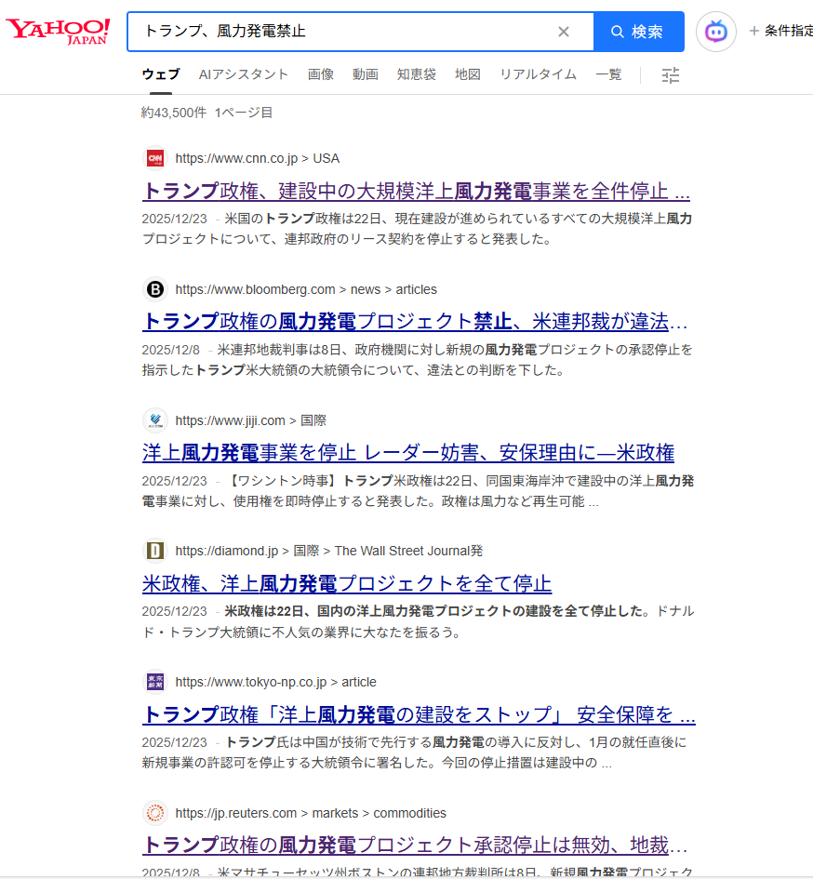Select the 知恵袋 tab

tap(416, 74)
